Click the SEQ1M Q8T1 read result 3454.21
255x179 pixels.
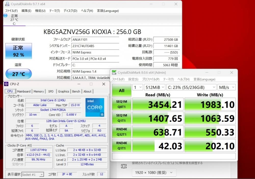point(158,104)
